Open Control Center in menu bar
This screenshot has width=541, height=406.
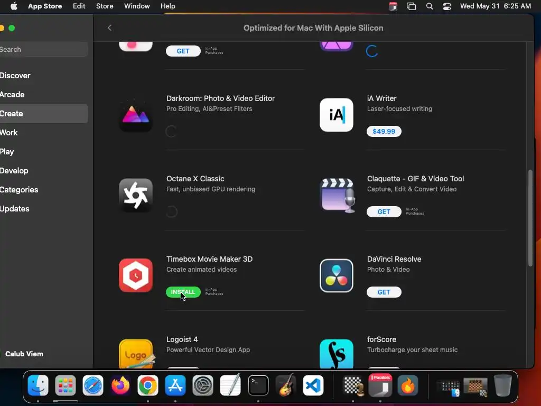tap(447, 6)
